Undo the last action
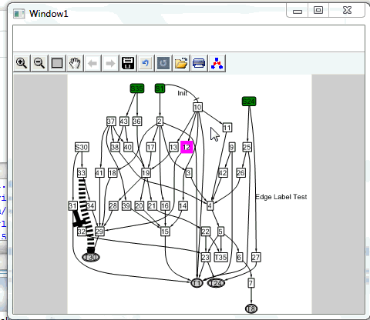The width and height of the screenshot is (370, 320). [x=146, y=63]
